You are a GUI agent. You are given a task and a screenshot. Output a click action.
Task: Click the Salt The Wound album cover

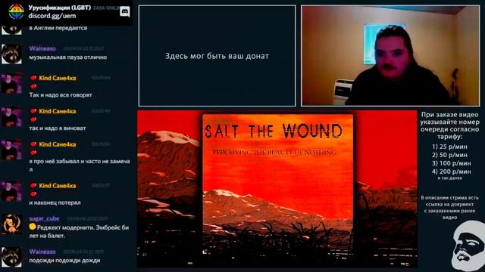pos(278,189)
